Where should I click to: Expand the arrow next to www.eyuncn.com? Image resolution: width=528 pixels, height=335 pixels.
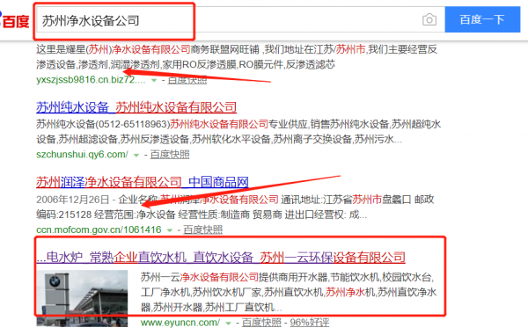click(x=228, y=324)
